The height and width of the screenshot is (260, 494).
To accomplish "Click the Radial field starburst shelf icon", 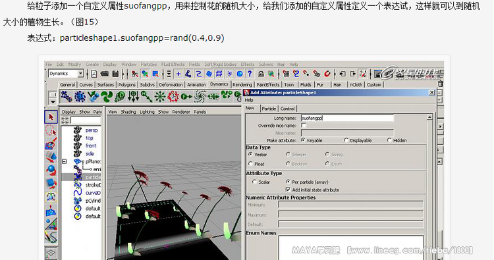I will coord(160,96).
